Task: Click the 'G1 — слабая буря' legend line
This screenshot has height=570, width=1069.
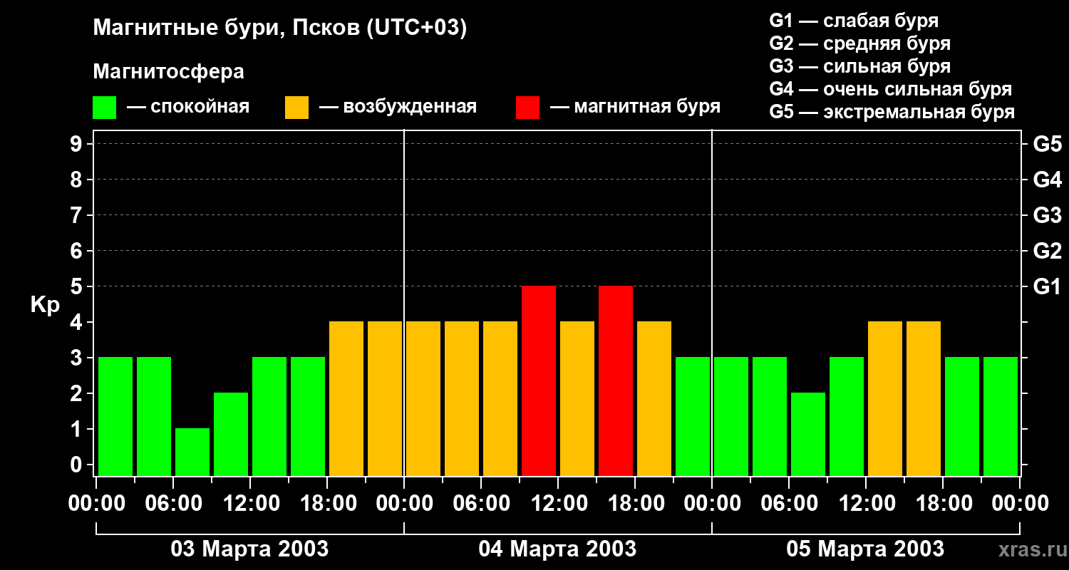Action: pyautogui.click(x=854, y=21)
